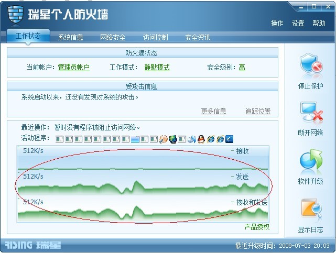Viewport: 336px width, 253px height.
Task: Go to the 安全资讯 tab
Action: click(198, 38)
